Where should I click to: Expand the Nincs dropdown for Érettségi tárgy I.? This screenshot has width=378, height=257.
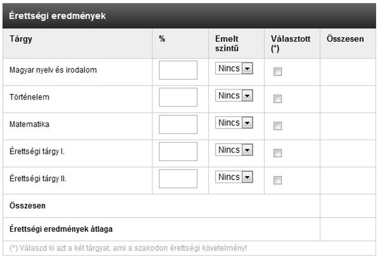(234, 150)
